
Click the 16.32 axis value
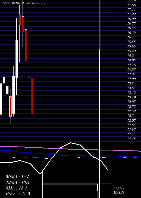(x=132, y=33)
